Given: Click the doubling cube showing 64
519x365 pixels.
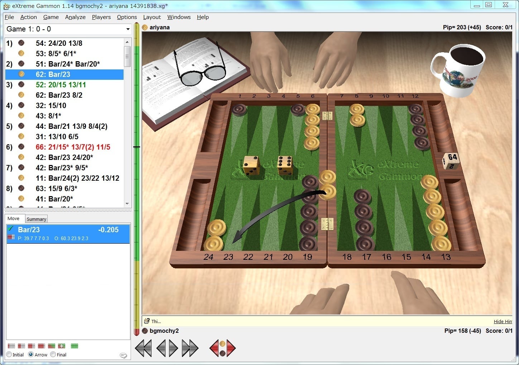Looking at the screenshot, I should click(x=450, y=161).
